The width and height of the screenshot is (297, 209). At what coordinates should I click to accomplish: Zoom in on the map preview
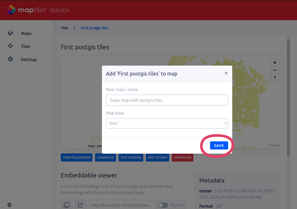coord(275,63)
